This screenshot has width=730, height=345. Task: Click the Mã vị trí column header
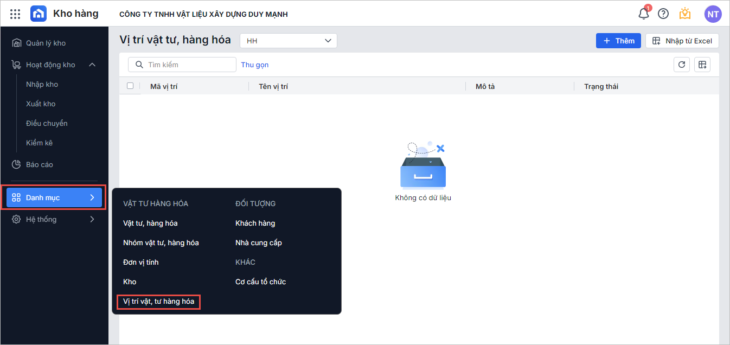[x=164, y=86]
